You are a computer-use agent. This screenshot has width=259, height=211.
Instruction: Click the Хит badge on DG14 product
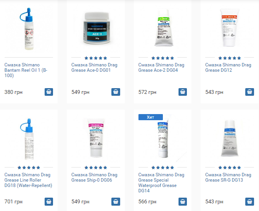click(150, 117)
